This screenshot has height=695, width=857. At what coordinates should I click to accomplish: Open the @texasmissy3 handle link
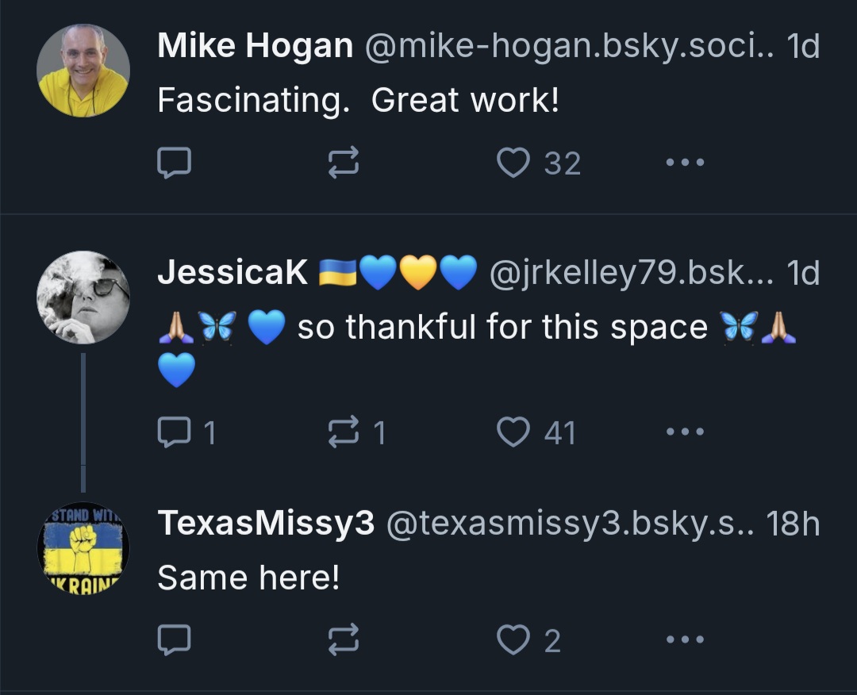569,524
